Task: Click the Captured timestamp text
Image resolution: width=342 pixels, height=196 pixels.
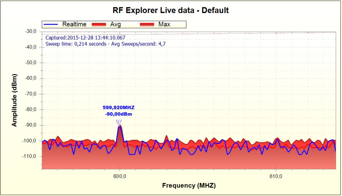Action: [x=85, y=38]
